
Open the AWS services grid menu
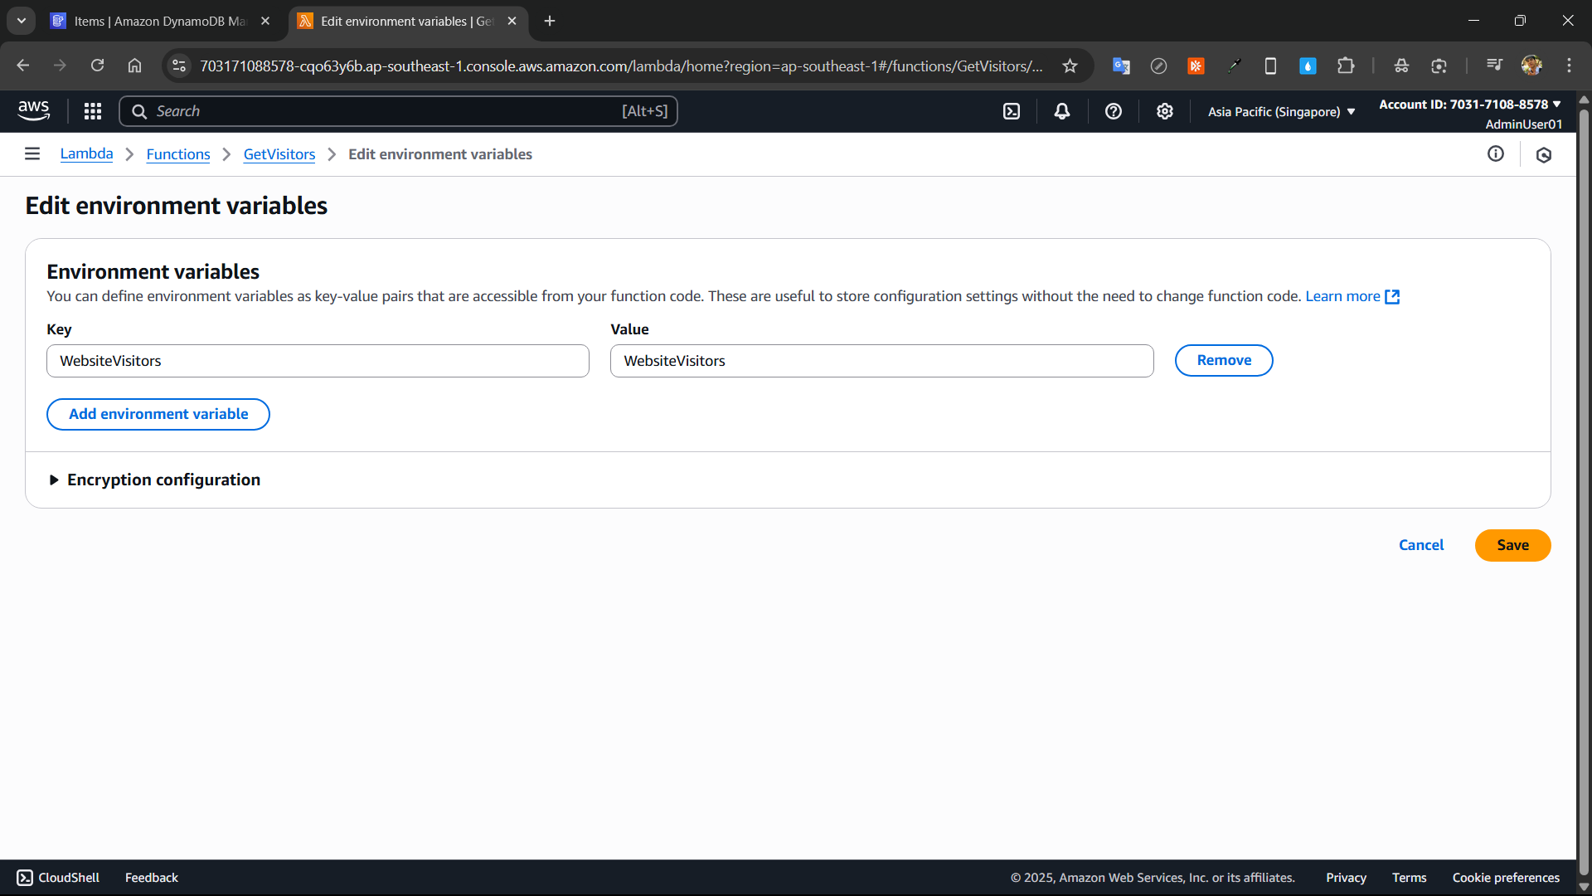pos(93,111)
